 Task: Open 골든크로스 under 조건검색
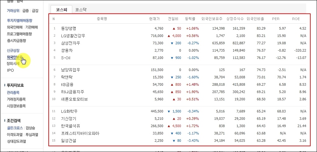click(15, 128)
